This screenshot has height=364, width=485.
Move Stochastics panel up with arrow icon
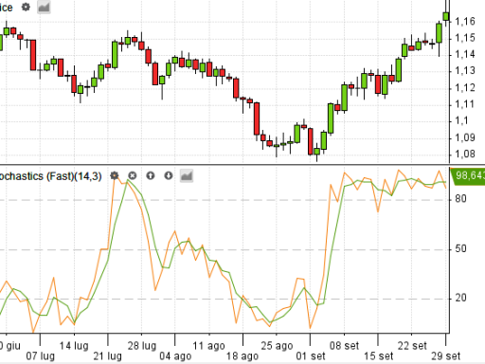coord(151,175)
